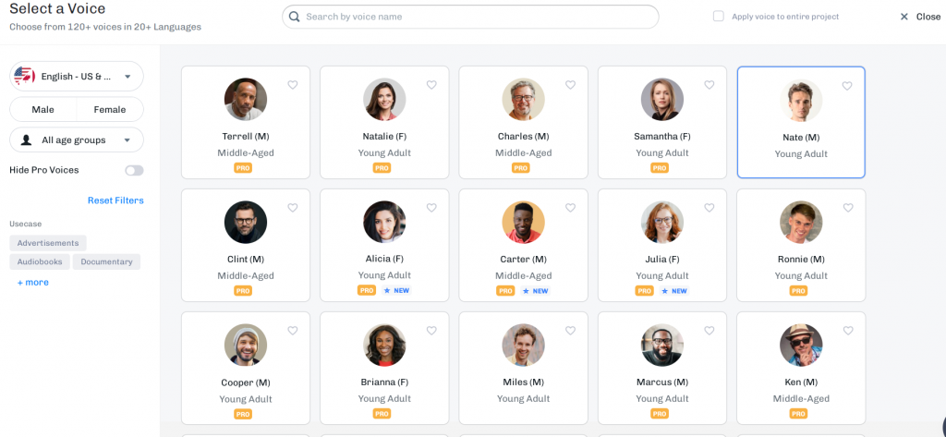The image size is (946, 437).
Task: Click heart icon on Ken card
Action: point(848,331)
